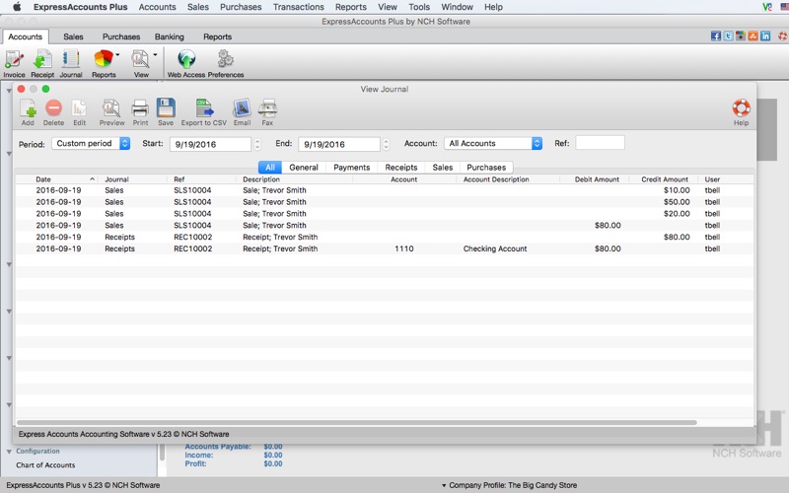Click the Edit journal icon
The width and height of the screenshot is (789, 493).
tap(80, 111)
